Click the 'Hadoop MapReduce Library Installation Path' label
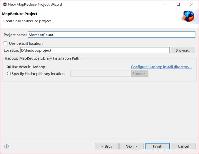This screenshot has height=154, width=199. click(x=42, y=58)
